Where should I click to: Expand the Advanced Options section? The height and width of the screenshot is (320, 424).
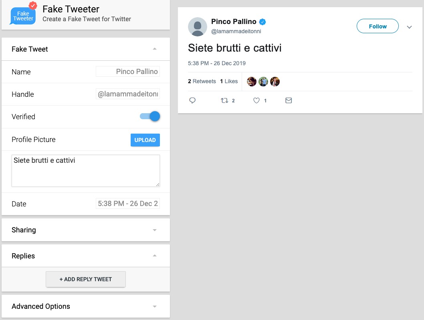click(x=155, y=306)
